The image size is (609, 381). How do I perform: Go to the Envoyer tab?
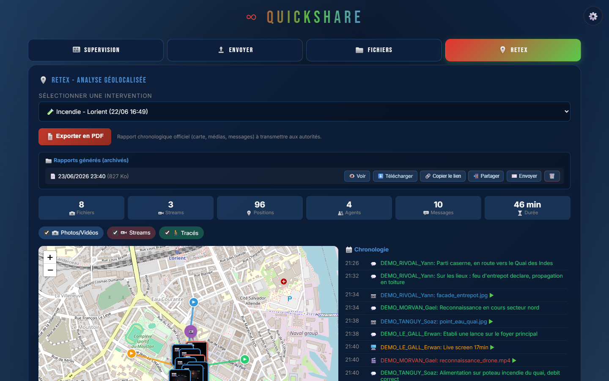[x=235, y=50]
